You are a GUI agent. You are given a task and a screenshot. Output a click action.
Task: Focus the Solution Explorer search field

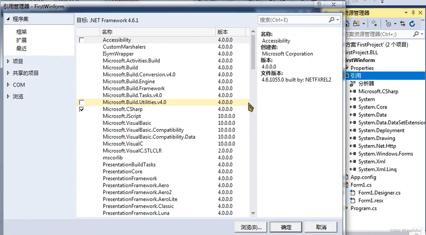378,34
